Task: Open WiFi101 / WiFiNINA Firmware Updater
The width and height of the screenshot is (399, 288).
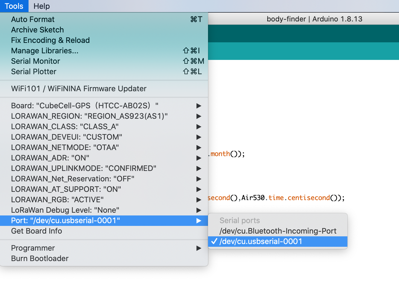Action: pyautogui.click(x=104, y=88)
